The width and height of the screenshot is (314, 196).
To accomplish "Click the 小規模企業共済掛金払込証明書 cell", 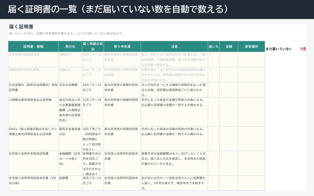I will click(x=33, y=112).
